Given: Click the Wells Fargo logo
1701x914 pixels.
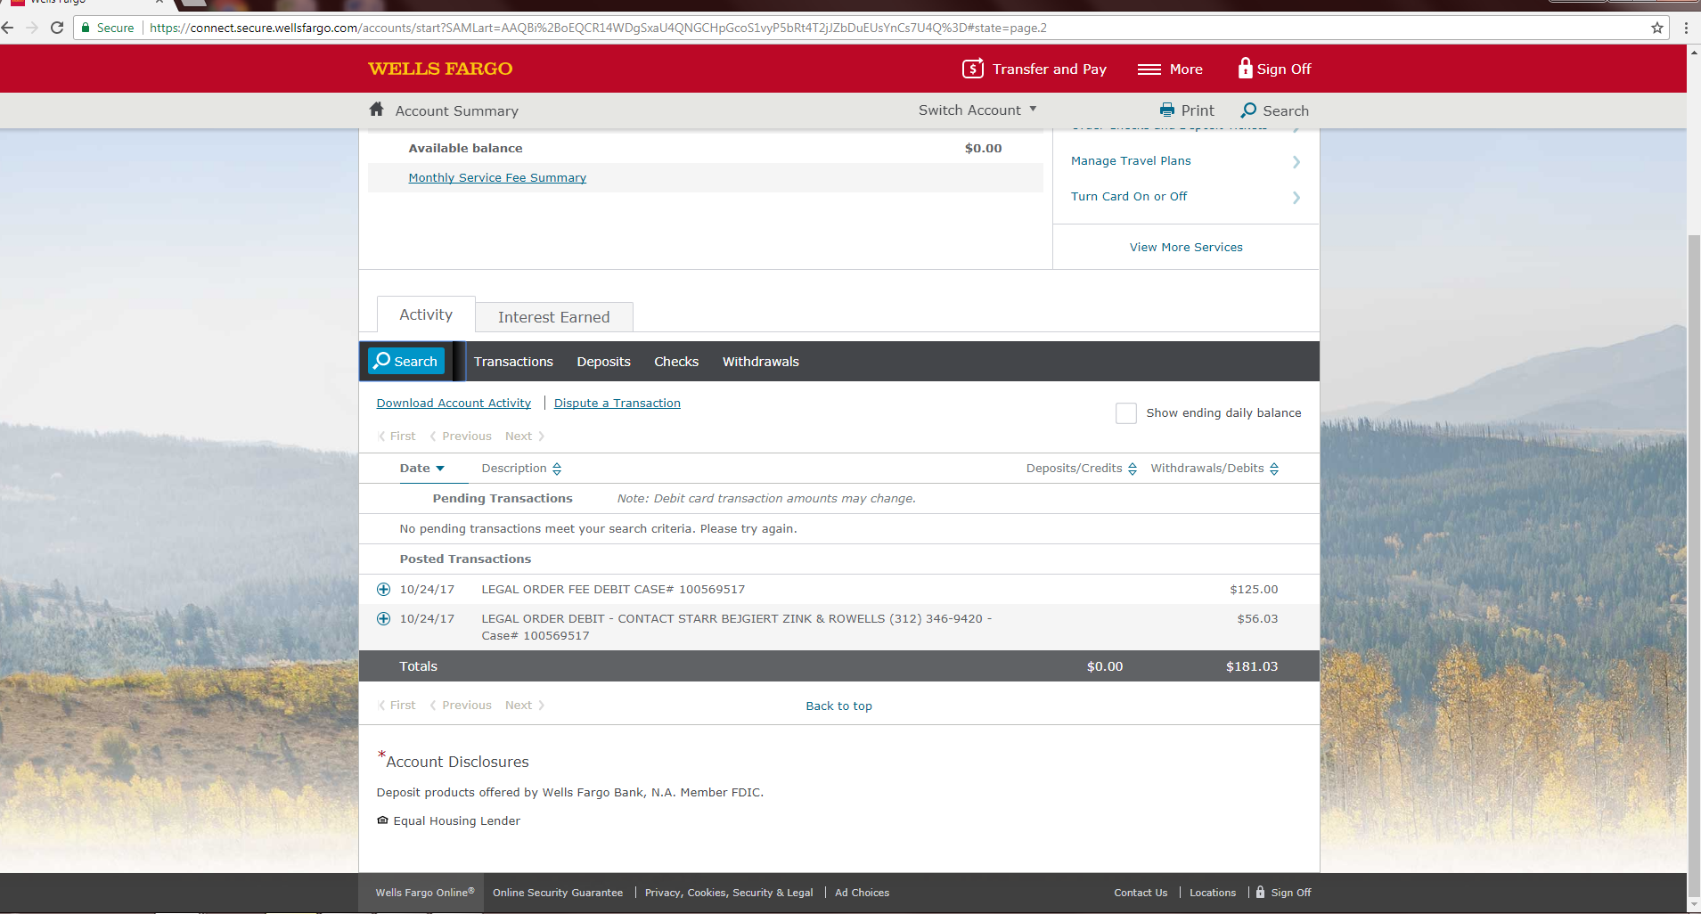Looking at the screenshot, I should point(440,69).
